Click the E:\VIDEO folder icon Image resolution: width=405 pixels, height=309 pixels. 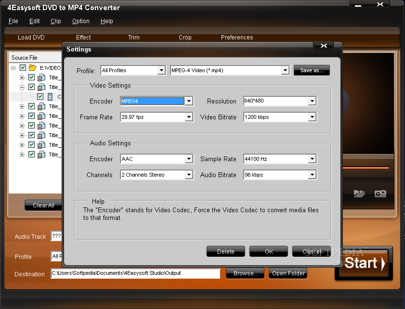click(x=33, y=68)
